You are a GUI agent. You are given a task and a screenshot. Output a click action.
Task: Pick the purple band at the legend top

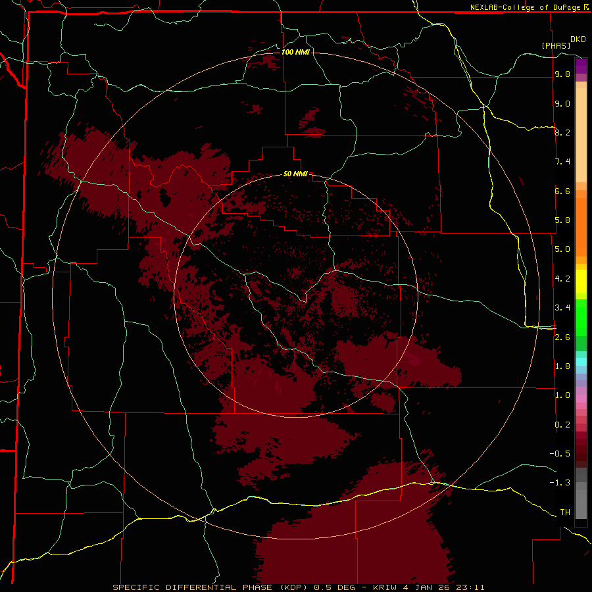point(581,66)
